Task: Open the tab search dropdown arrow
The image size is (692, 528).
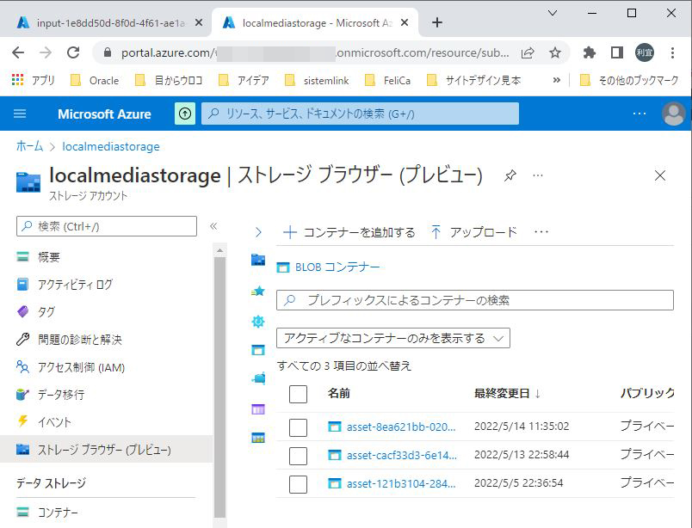Action: [x=552, y=13]
